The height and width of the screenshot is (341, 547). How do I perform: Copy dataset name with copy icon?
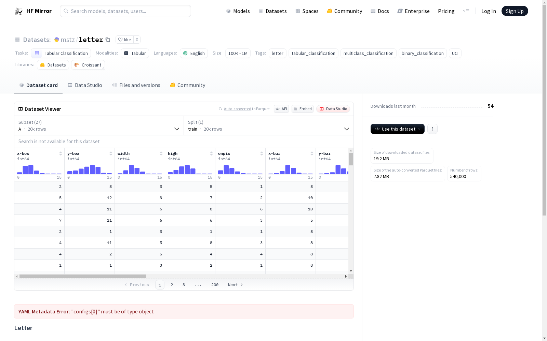(108, 40)
